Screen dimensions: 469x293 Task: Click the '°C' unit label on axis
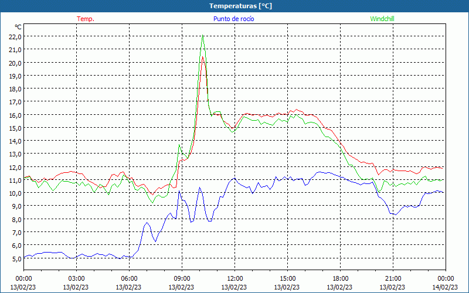point(18,27)
